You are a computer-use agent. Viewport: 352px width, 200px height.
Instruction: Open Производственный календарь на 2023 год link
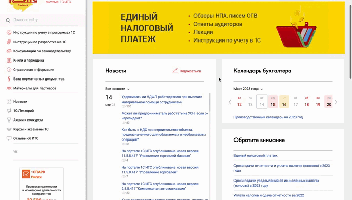[x=268, y=117]
